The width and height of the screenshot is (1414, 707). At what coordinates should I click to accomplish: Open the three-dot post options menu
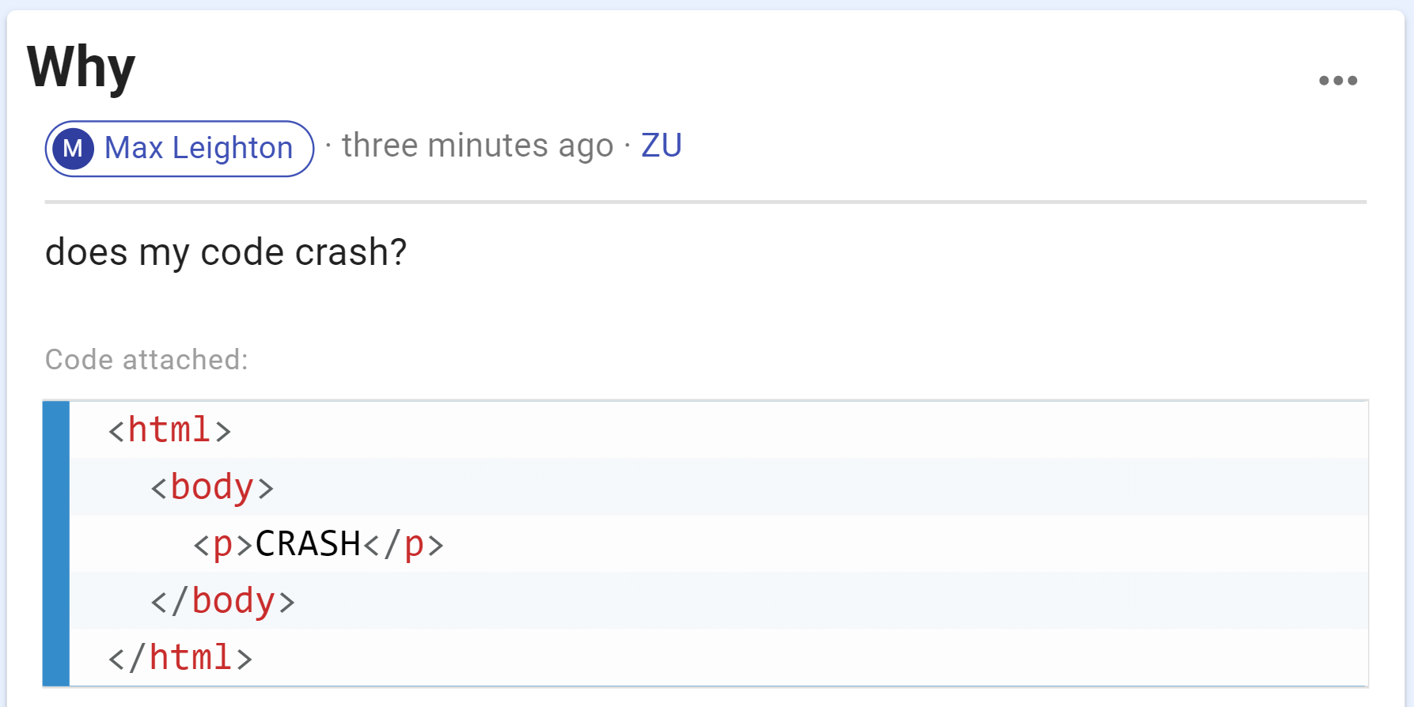pos(1338,81)
